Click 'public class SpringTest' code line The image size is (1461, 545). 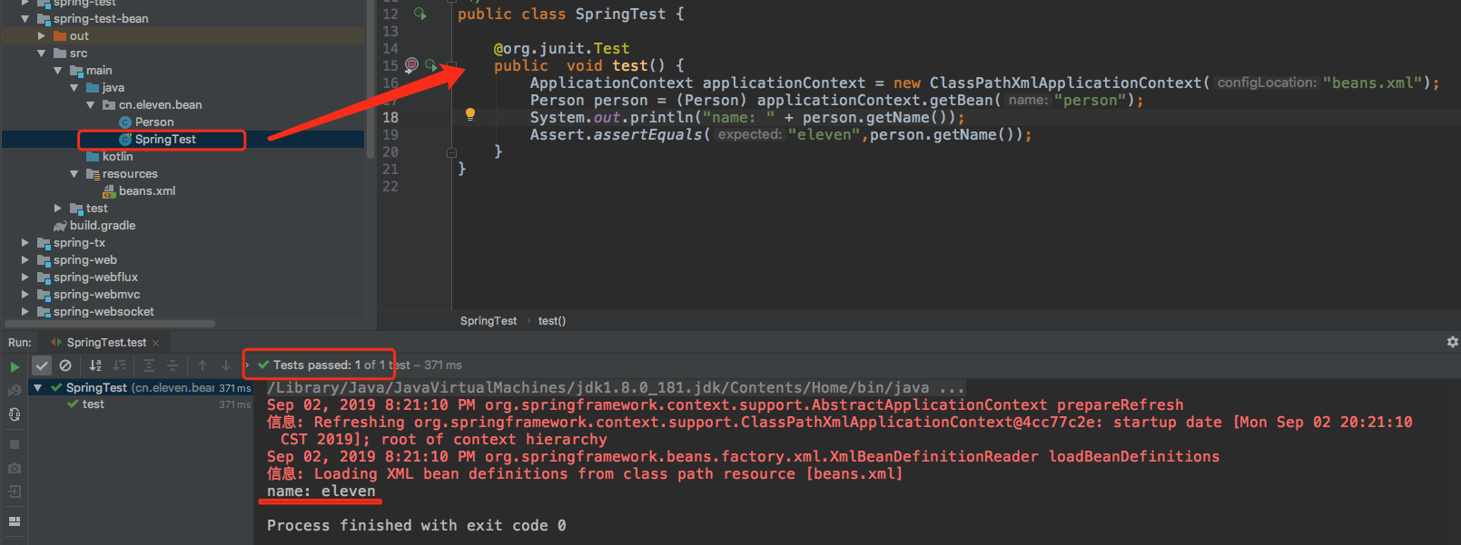[x=571, y=14]
